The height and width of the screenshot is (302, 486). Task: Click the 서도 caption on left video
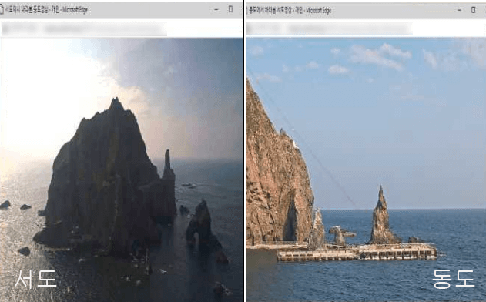35,279
